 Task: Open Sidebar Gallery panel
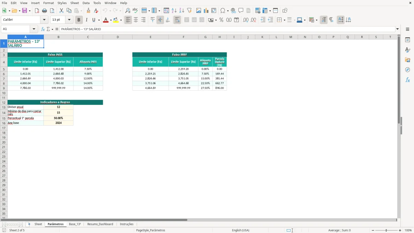click(407, 60)
